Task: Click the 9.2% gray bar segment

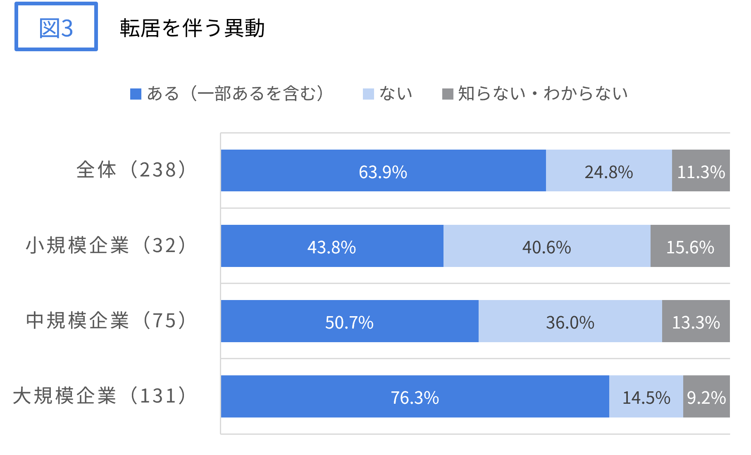Action: pyautogui.click(x=706, y=396)
